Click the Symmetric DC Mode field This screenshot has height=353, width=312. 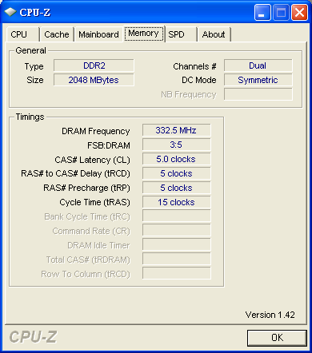tap(258, 80)
